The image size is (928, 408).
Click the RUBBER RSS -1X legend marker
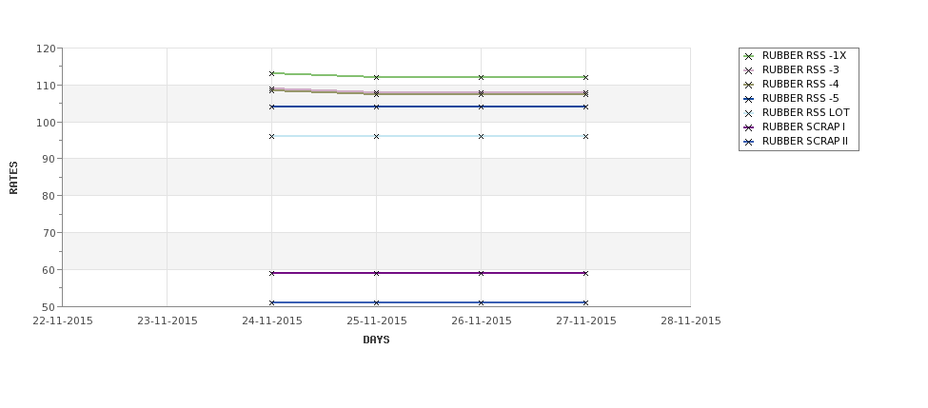pyautogui.click(x=748, y=56)
